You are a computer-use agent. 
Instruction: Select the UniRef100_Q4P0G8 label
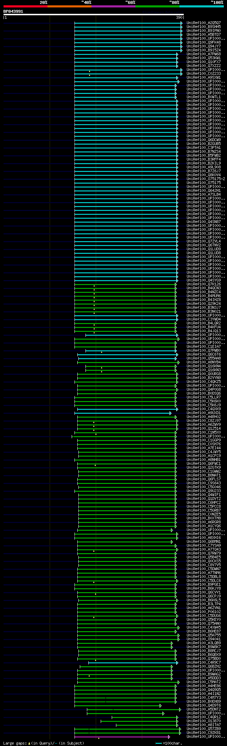click(204, 389)
